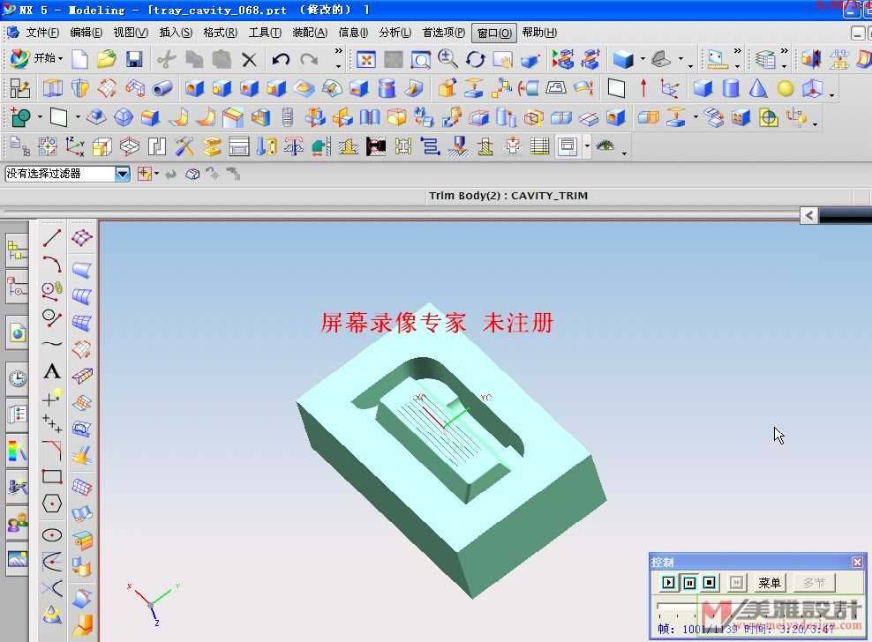This screenshot has width=872, height=642.
Task: Open the 窗口(O) Window menu
Action: (494, 33)
